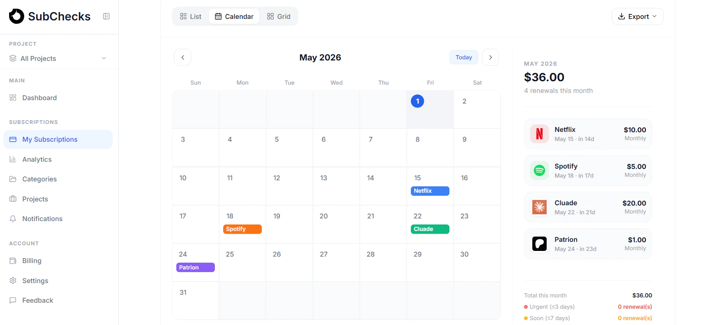
Task: Click the Grid view icon
Action: (270, 16)
